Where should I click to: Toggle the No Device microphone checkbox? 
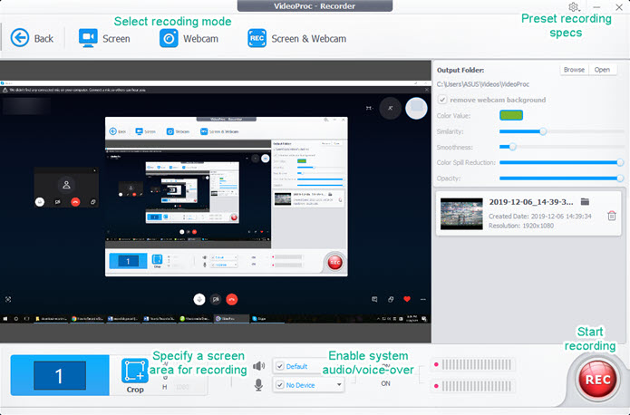coord(280,385)
